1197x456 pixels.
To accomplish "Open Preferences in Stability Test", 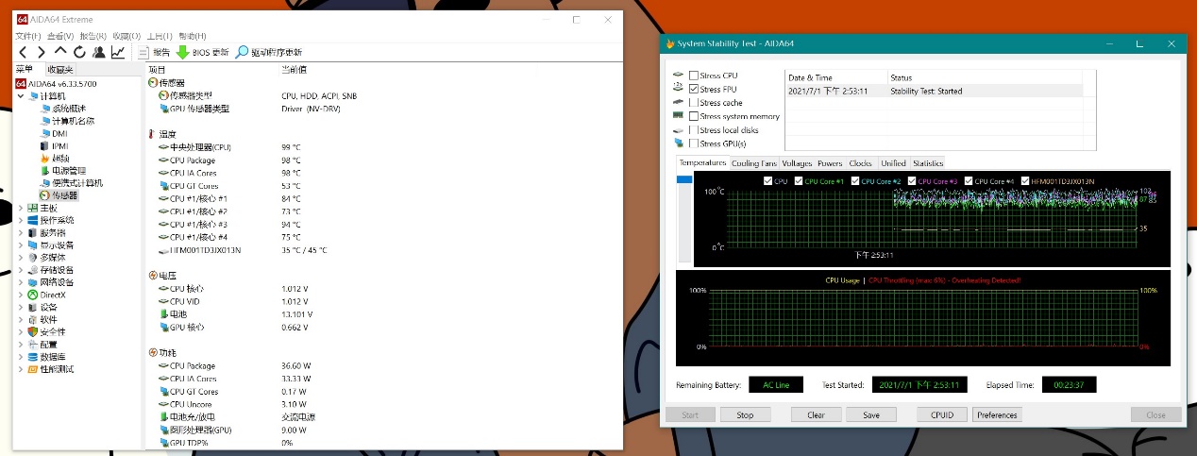I will point(997,414).
